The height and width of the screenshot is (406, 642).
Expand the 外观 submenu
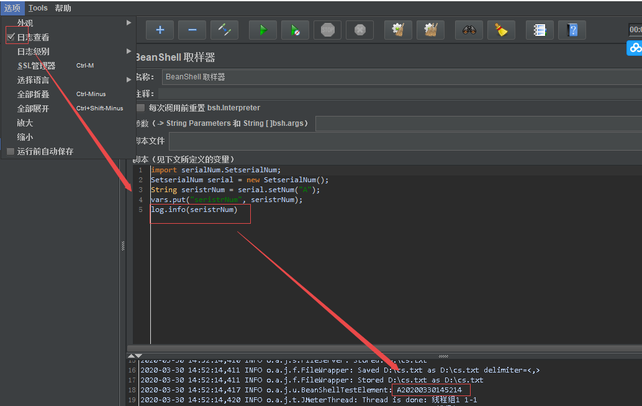pos(68,23)
